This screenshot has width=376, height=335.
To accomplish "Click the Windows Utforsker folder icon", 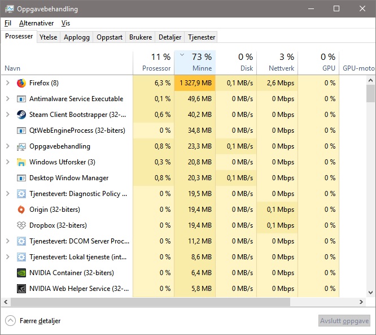I will click(21, 162).
